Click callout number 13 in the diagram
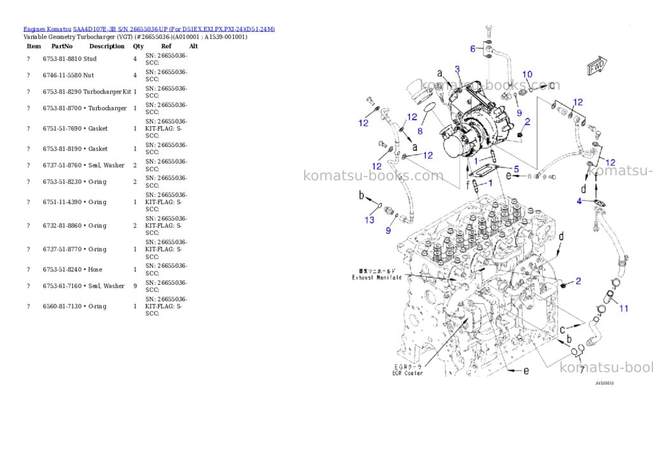This screenshot has width=653, height=462. point(369,220)
